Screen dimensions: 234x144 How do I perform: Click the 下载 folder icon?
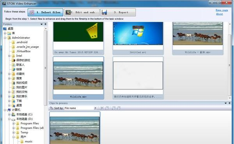click(x=13, y=101)
